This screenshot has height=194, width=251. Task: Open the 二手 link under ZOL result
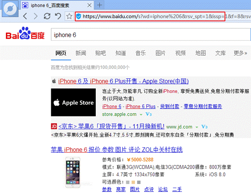(x=177, y=189)
